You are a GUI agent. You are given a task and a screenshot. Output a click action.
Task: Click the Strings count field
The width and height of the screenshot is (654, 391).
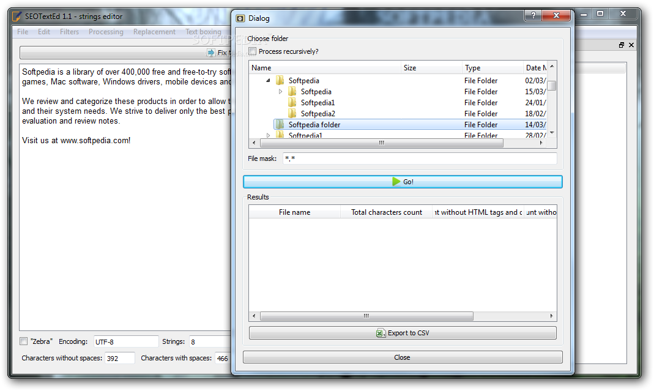(x=210, y=341)
